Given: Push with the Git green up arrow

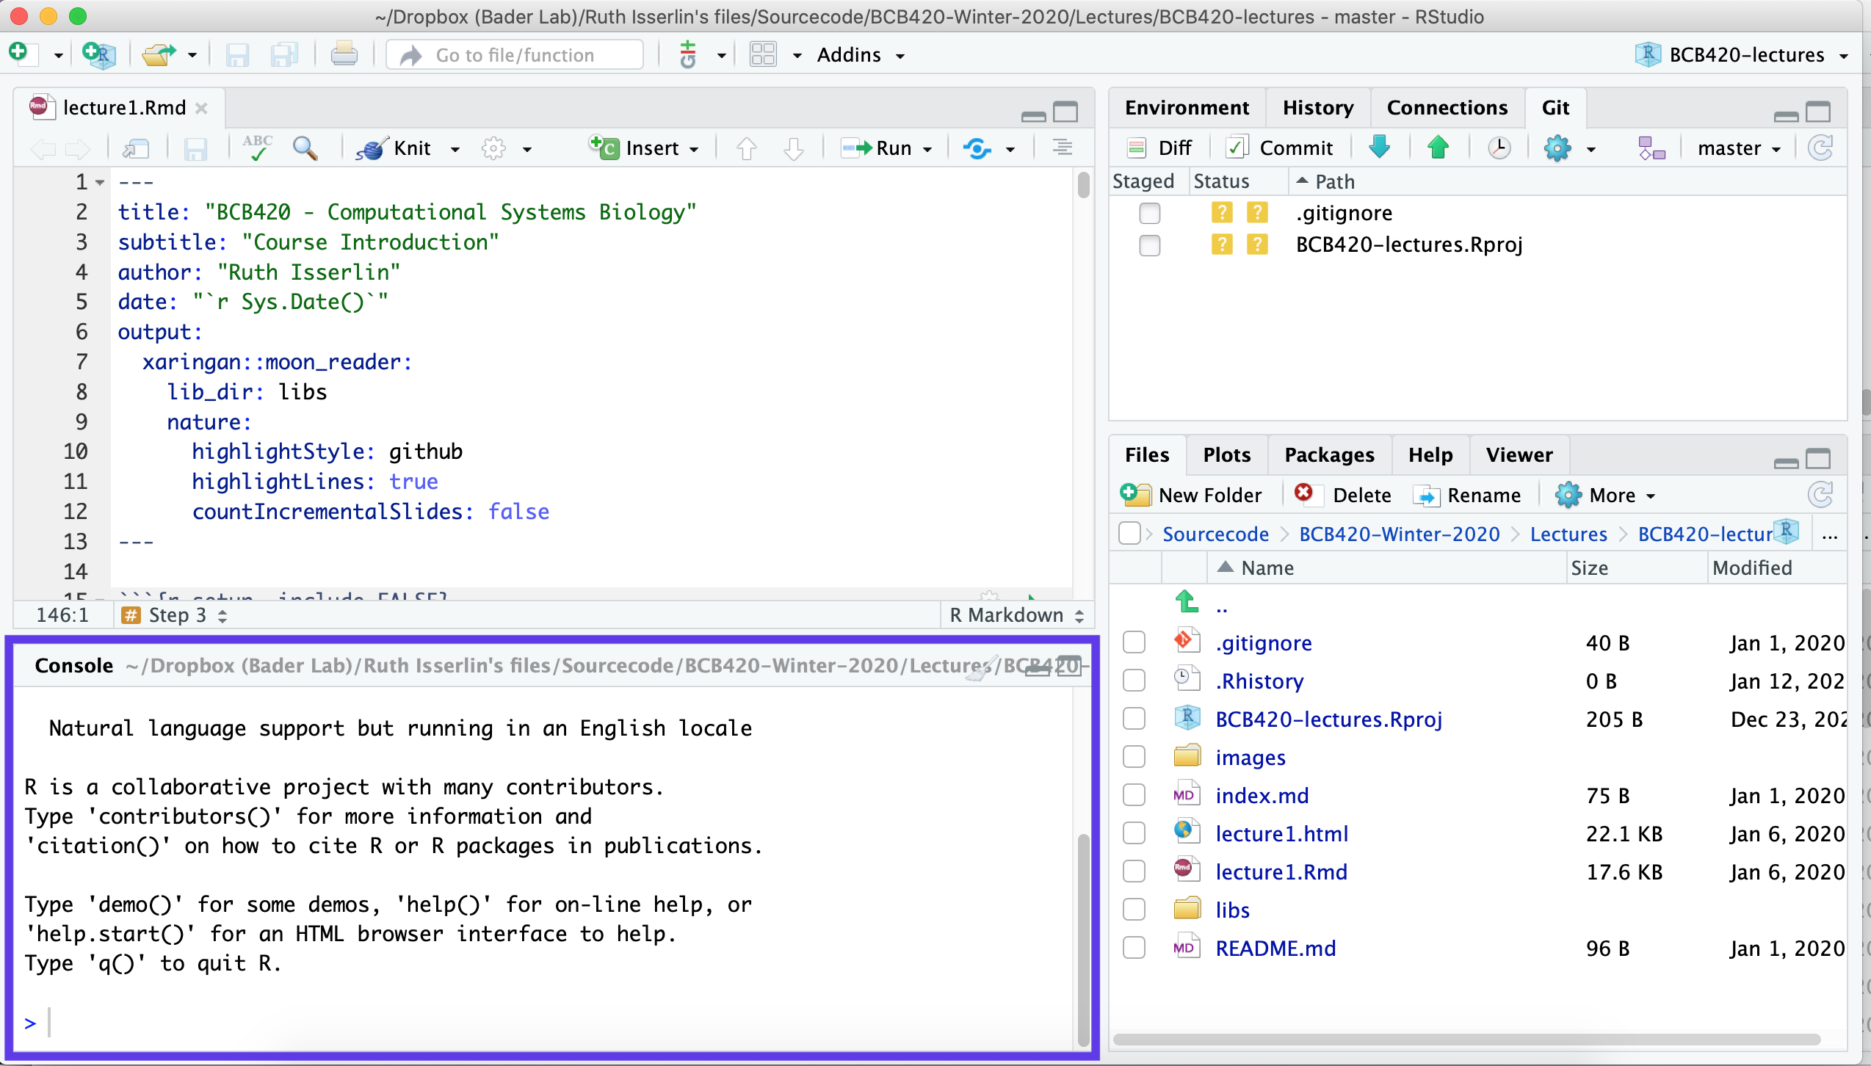Looking at the screenshot, I should point(1438,148).
